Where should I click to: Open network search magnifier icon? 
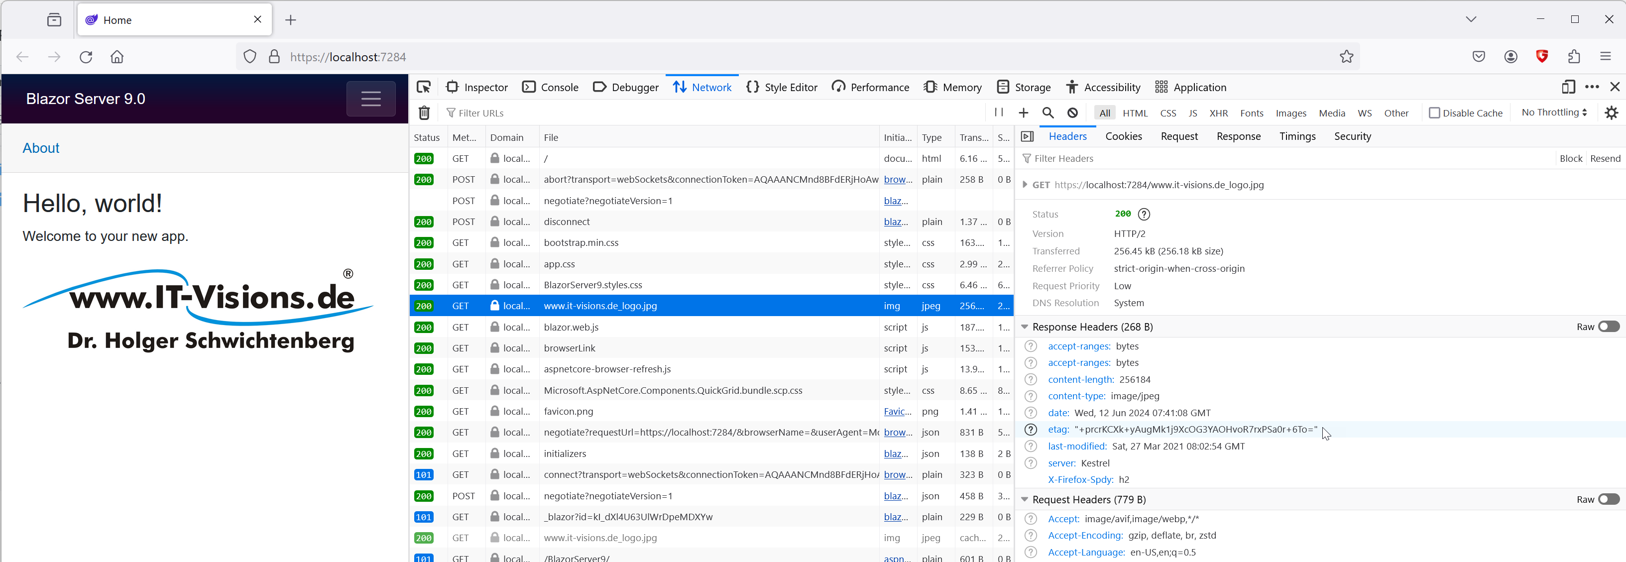click(1048, 113)
